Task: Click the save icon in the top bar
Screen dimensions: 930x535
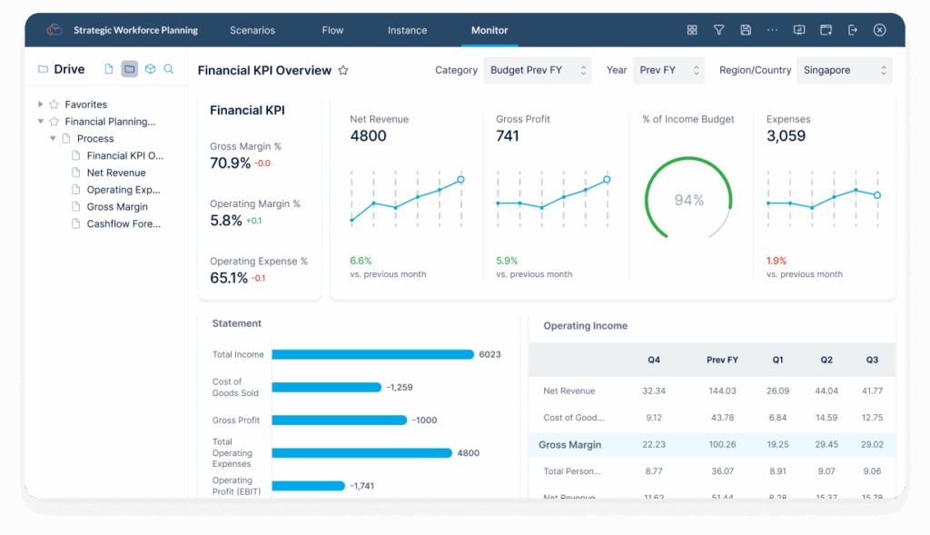Action: coord(746,29)
